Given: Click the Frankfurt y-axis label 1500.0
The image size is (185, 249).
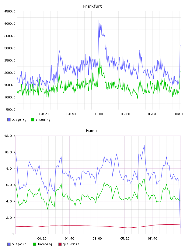Looking at the screenshot, I should [x=10, y=85].
